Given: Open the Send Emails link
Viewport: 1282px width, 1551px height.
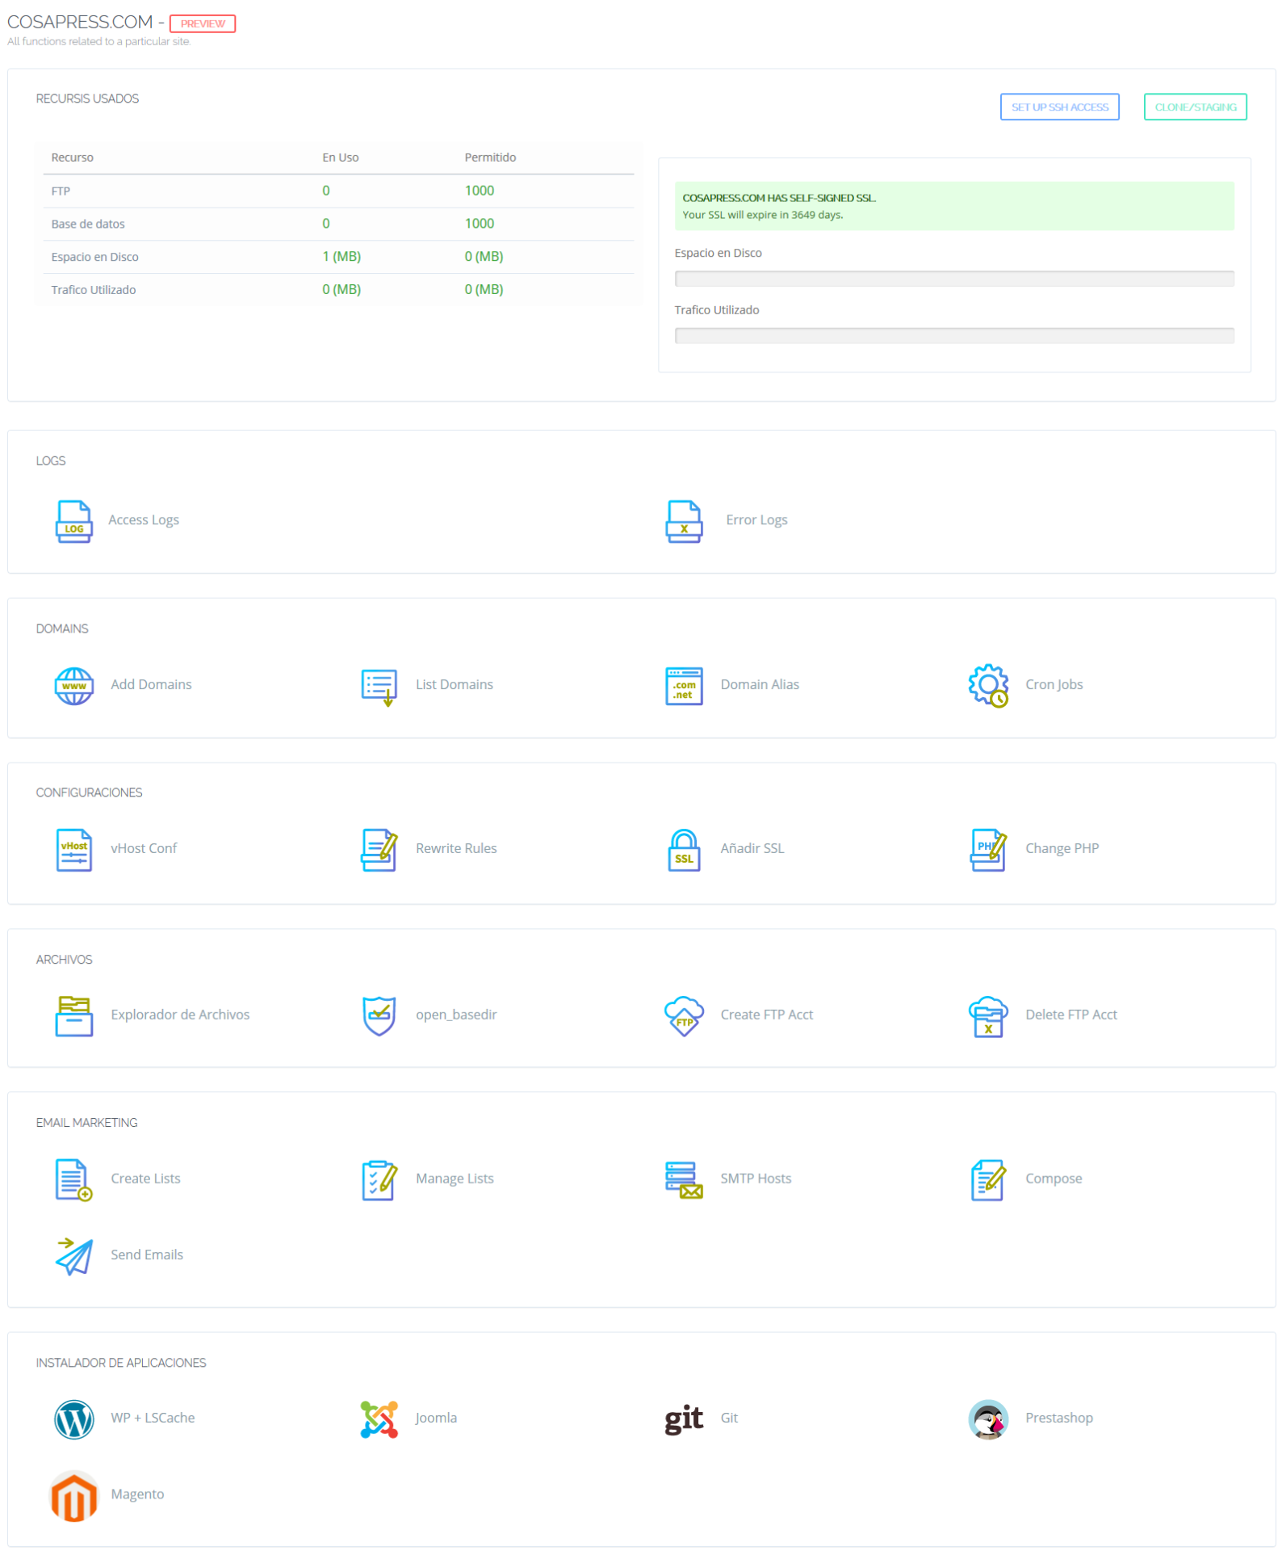Looking at the screenshot, I should point(147,1255).
